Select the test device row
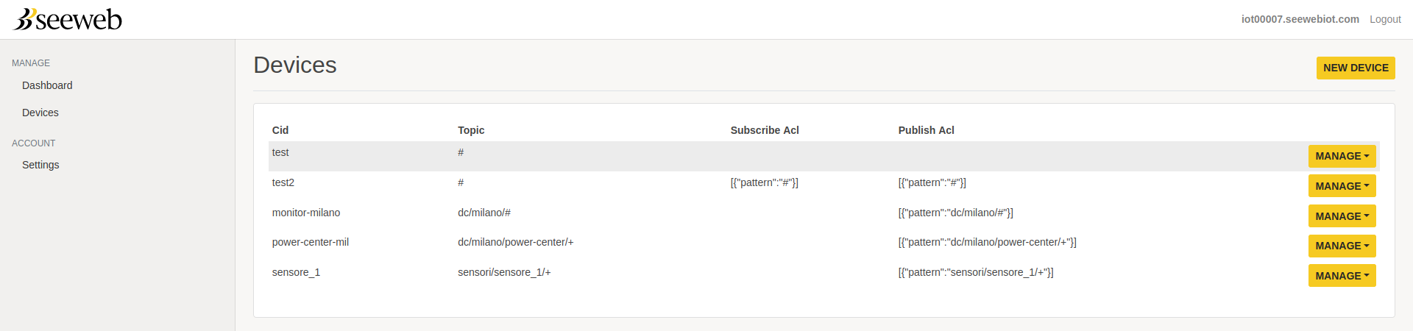 [x=824, y=156]
